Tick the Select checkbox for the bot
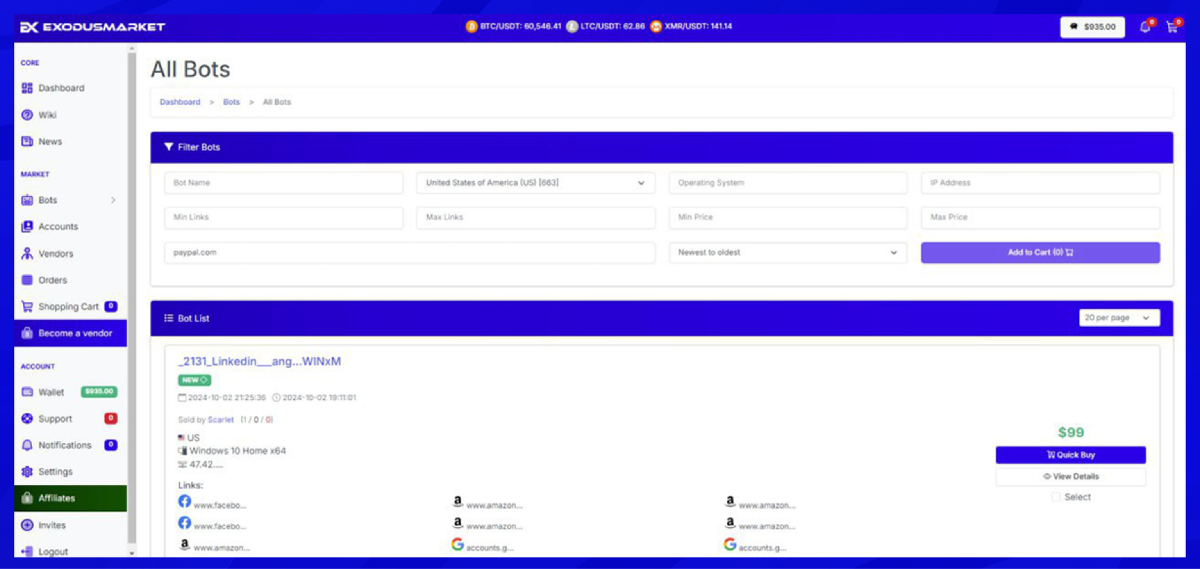Screen dimensions: 1200x569 click(x=1055, y=497)
